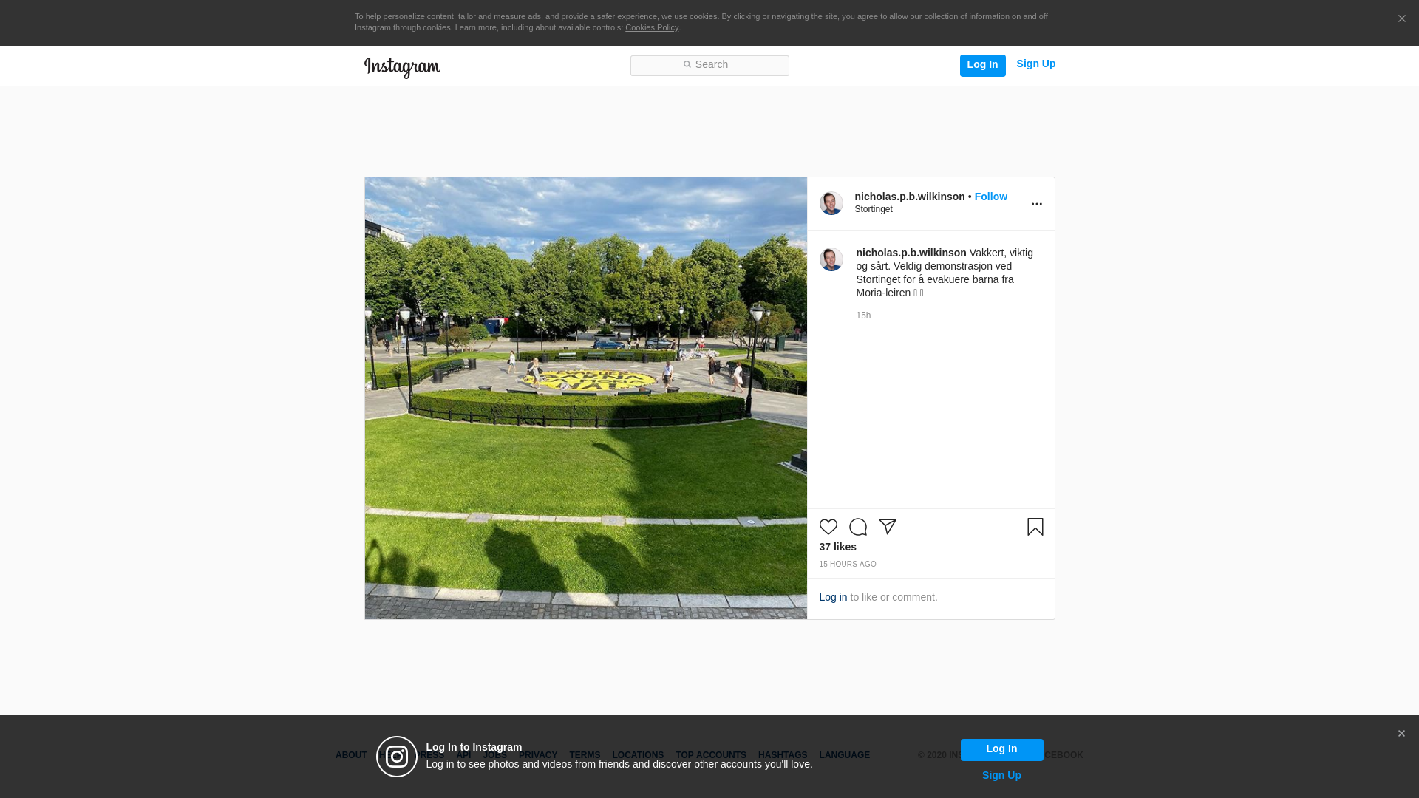This screenshot has width=1419, height=798.
Task: Click Log in to like or comment
Action: click(833, 597)
